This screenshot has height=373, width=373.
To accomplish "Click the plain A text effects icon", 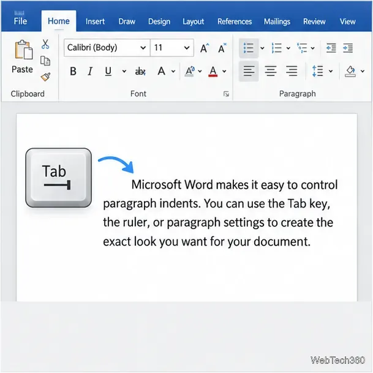I will [x=162, y=71].
